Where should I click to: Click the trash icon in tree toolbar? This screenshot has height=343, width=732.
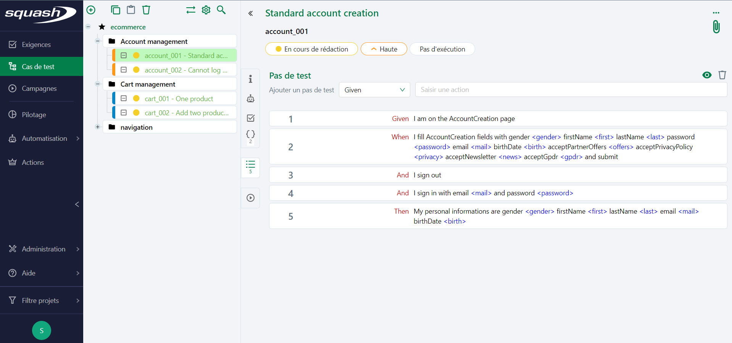[146, 10]
